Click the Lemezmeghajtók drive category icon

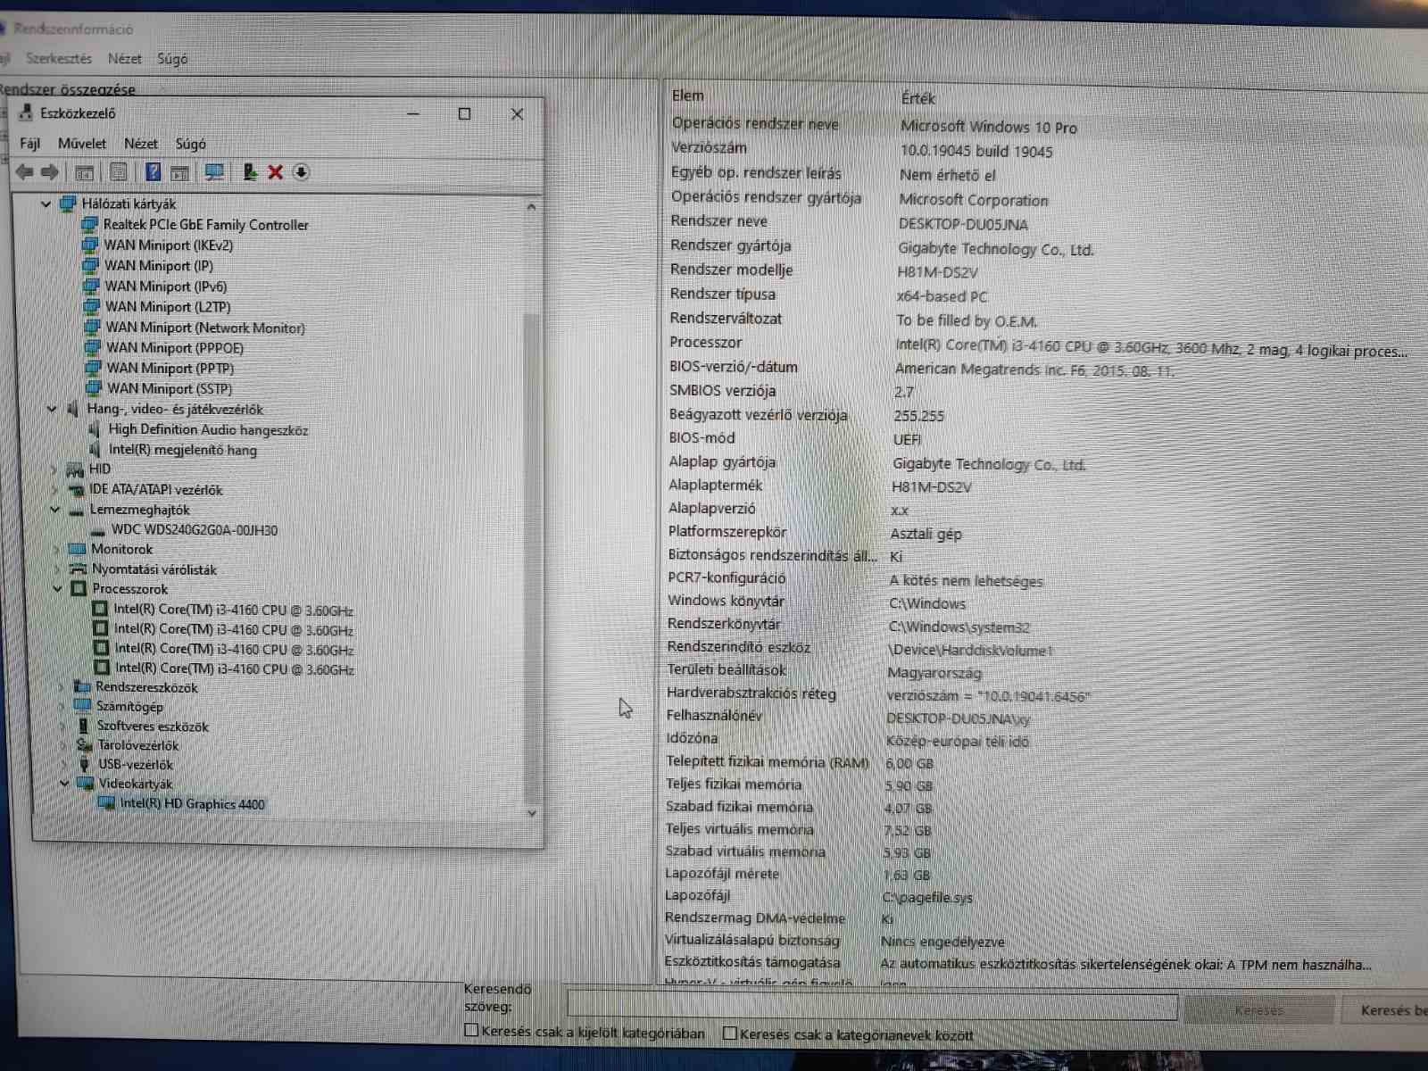[x=76, y=511]
